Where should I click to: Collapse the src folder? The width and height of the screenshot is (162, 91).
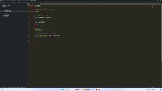coord(2,9)
